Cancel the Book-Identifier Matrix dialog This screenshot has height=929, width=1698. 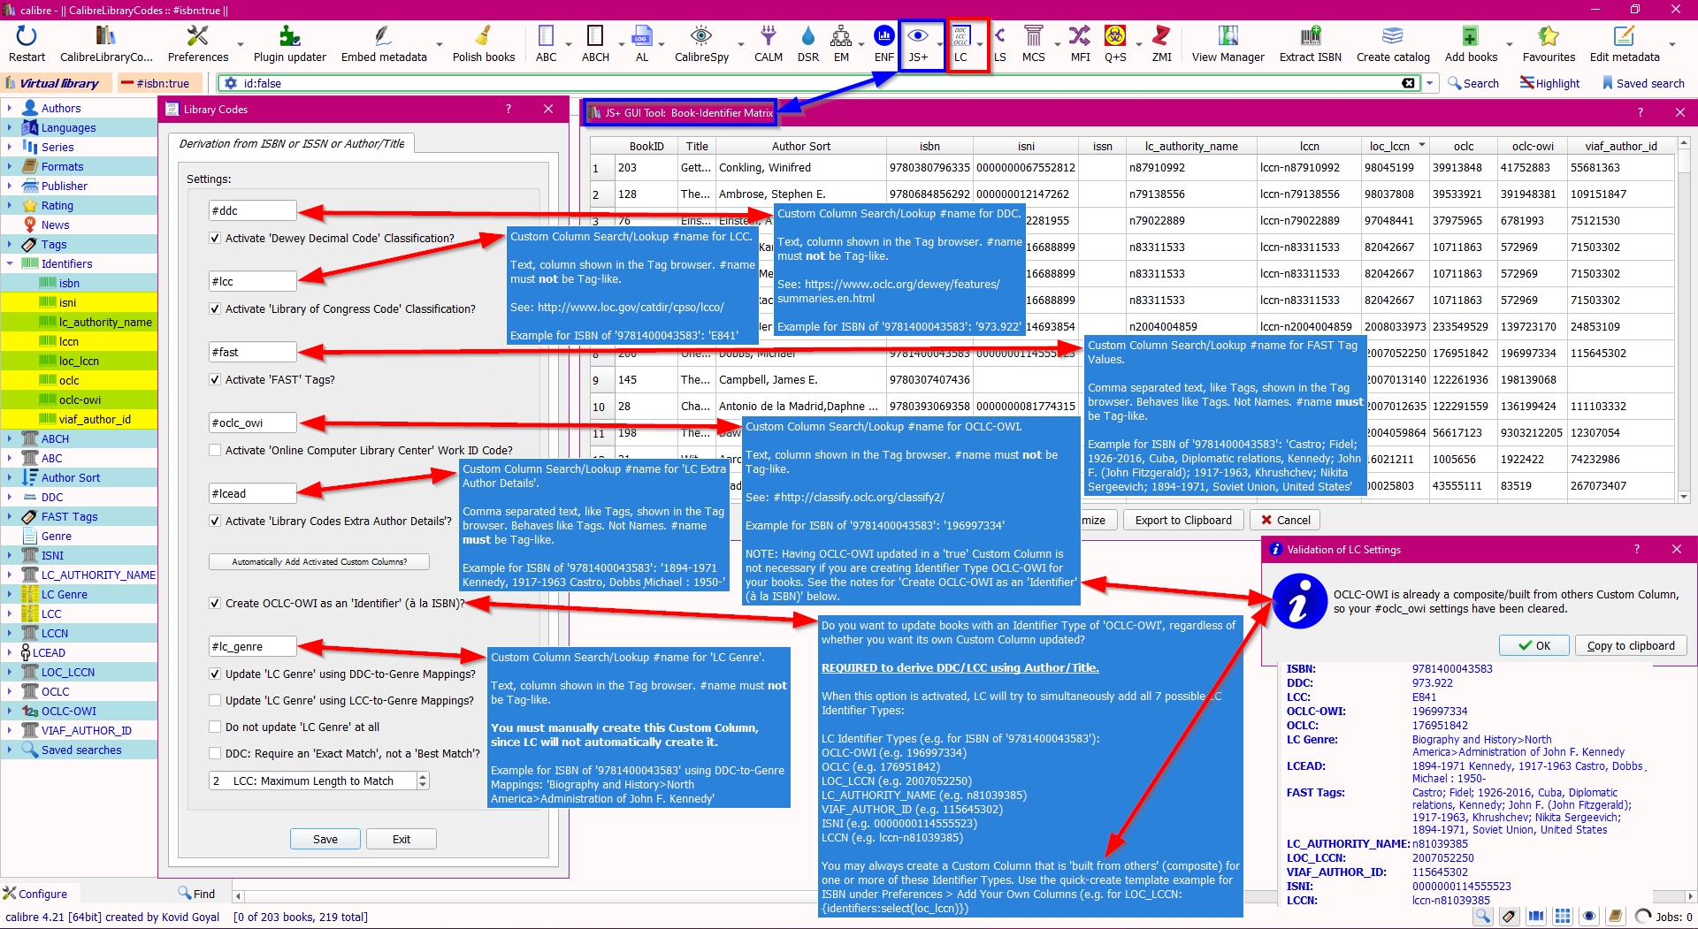tap(1285, 520)
